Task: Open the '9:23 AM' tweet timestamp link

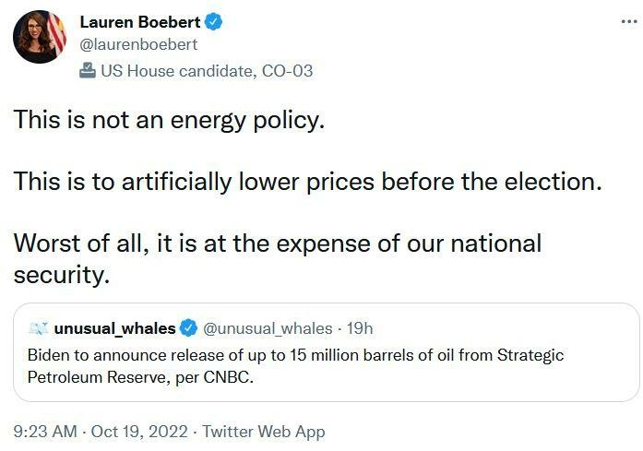Action: pos(46,431)
